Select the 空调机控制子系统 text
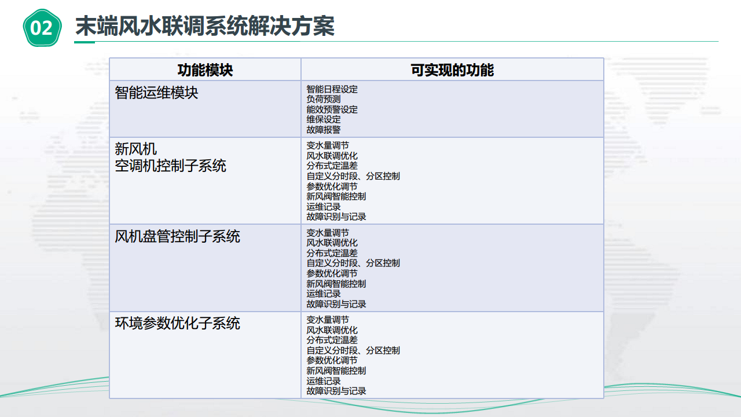 (170, 166)
